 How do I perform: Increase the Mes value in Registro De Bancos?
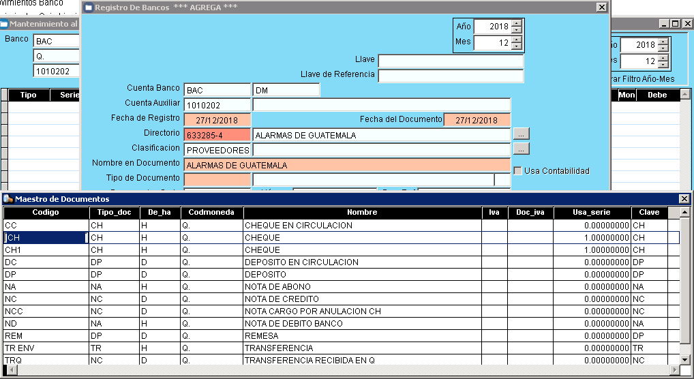coord(516,40)
